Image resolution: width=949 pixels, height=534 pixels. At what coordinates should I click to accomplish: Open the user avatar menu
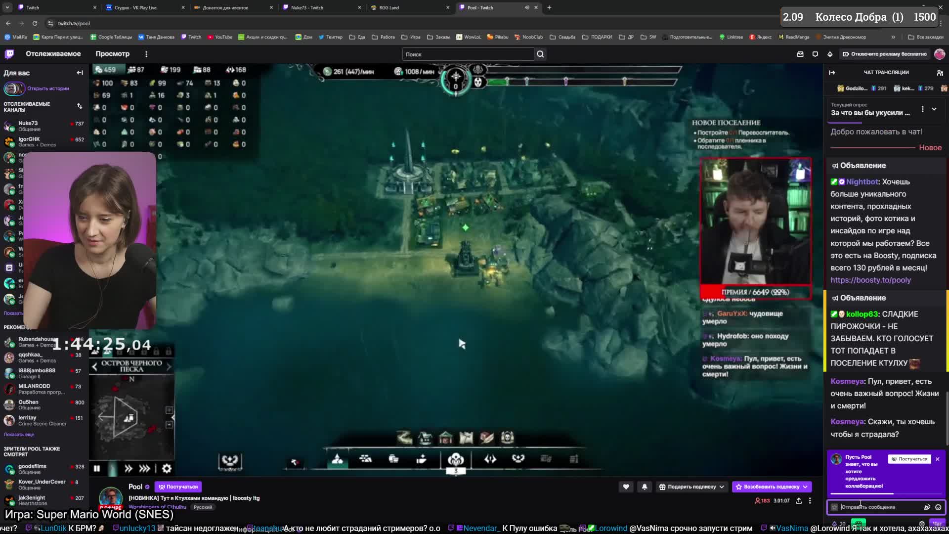(x=940, y=54)
